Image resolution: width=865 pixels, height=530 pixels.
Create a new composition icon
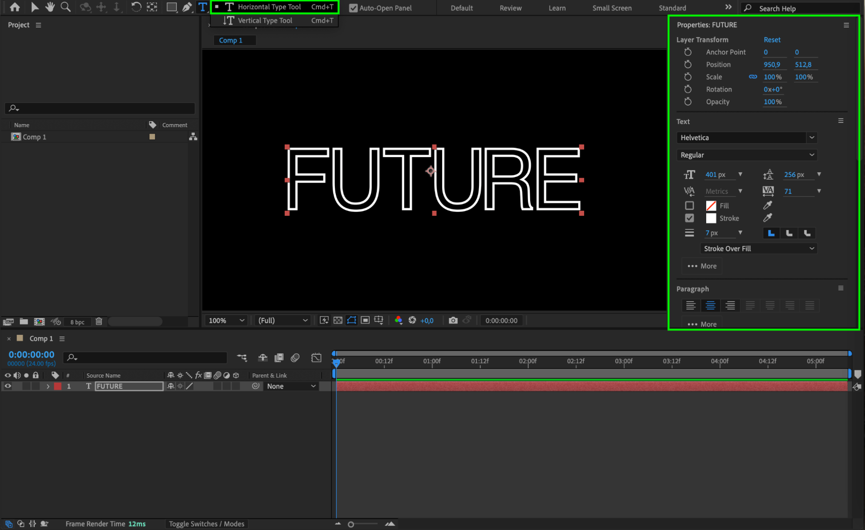click(39, 321)
